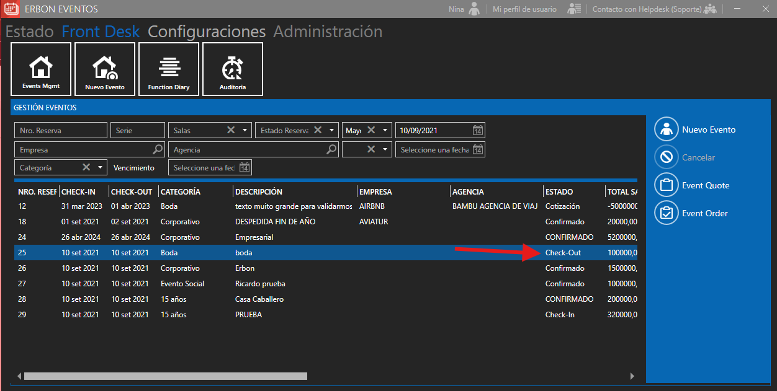777x391 pixels.
Task: Clear the Salas filter selection
Action: 231,130
